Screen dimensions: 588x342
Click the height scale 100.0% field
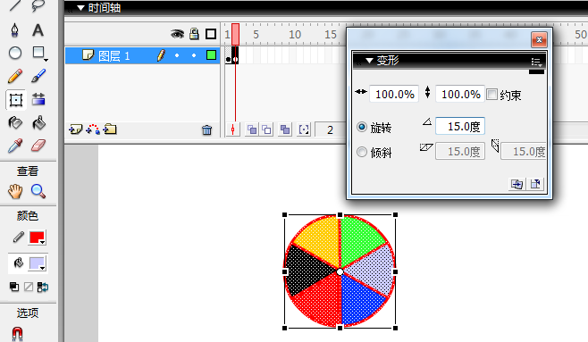[460, 94]
